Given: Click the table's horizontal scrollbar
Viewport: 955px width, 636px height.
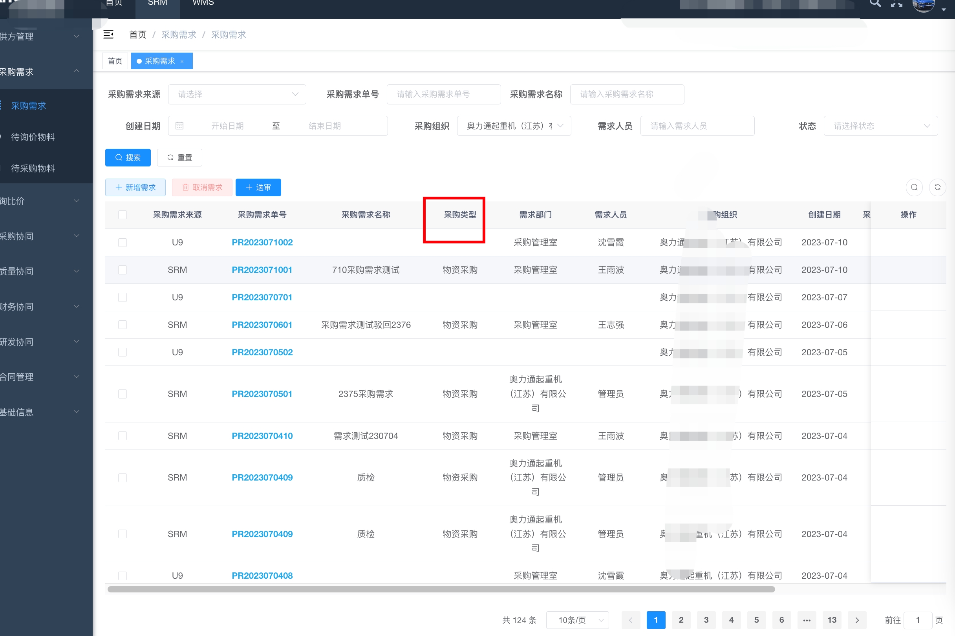Looking at the screenshot, I should pyautogui.click(x=441, y=589).
